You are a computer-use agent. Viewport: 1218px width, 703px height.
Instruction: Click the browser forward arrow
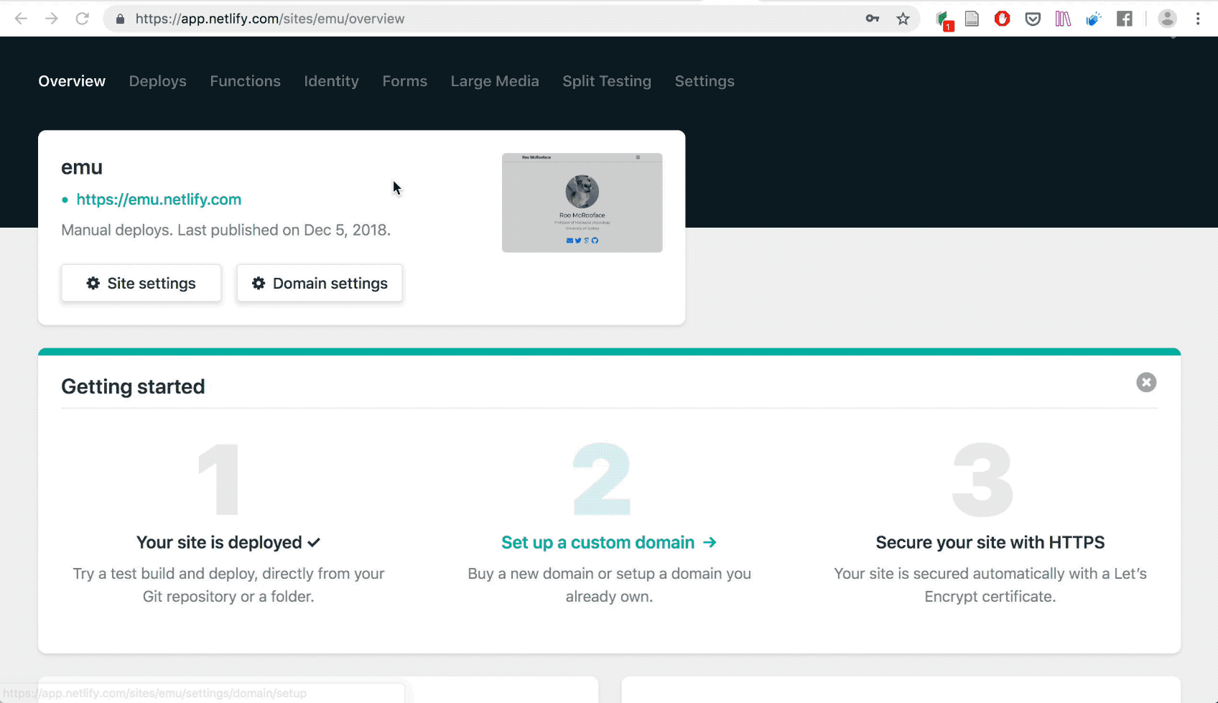52,19
